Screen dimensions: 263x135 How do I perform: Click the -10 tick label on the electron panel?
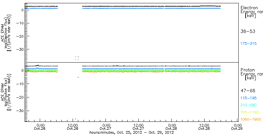[x=20, y=23]
